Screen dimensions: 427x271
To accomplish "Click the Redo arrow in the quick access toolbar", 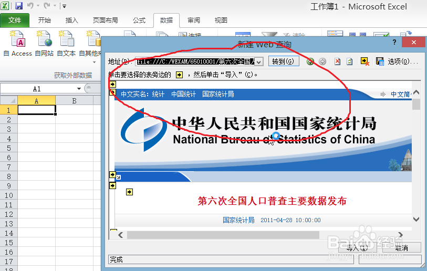I will coord(47,5).
